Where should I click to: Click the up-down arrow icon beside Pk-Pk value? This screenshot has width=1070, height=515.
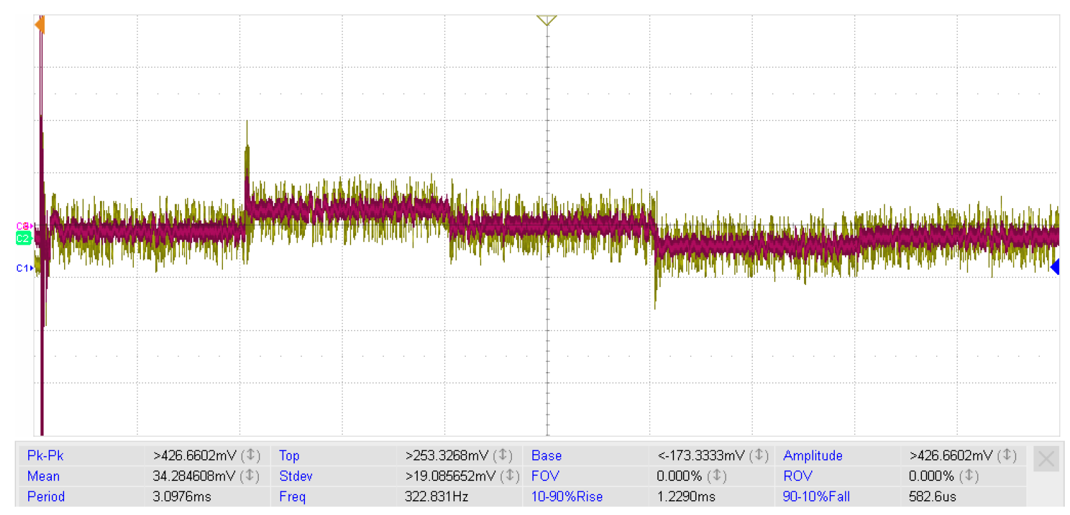tap(251, 455)
